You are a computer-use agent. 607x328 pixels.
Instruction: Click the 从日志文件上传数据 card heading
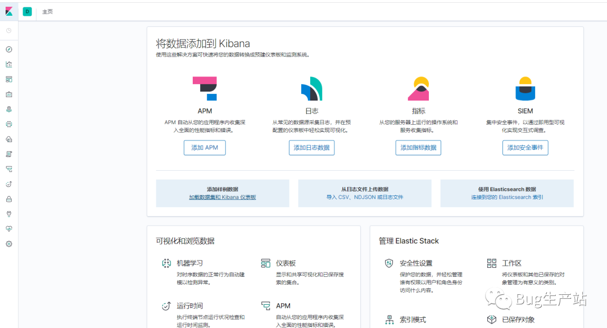[x=365, y=189]
